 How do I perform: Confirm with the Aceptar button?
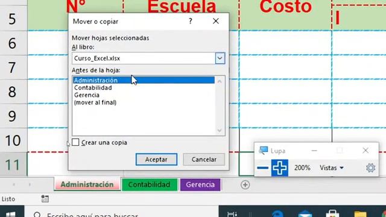click(156, 159)
